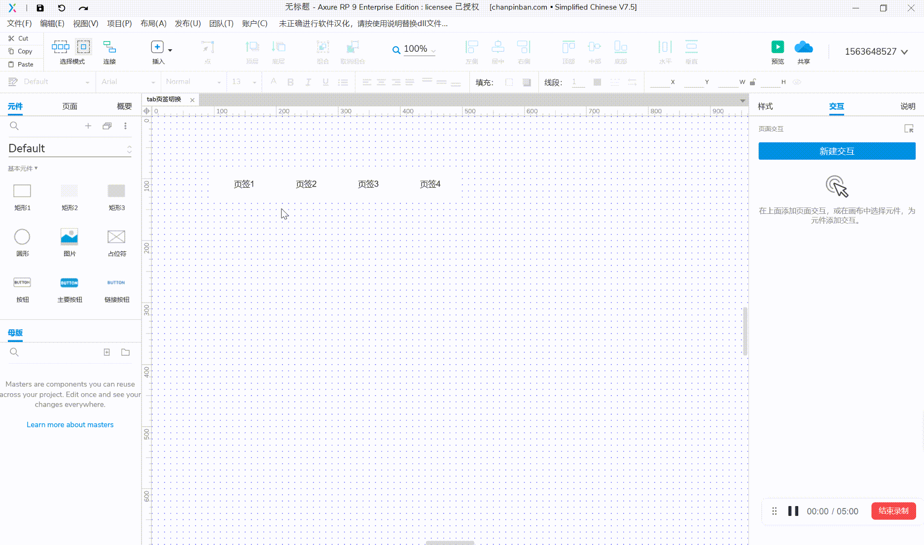The image size is (924, 545).
Task: Switch to the 元件 widgets tab
Action: pyautogui.click(x=15, y=106)
